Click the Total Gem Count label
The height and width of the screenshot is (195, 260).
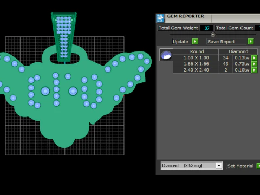[235, 28]
